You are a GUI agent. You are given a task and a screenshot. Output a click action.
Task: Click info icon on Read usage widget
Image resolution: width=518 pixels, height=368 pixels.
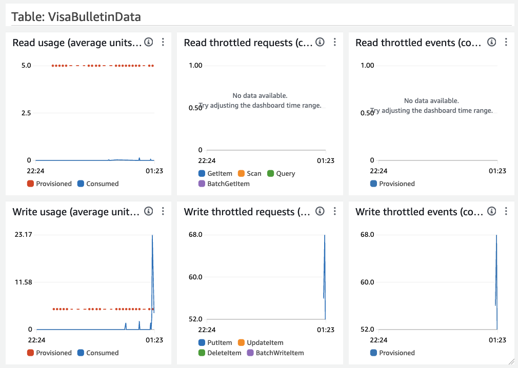pos(149,42)
